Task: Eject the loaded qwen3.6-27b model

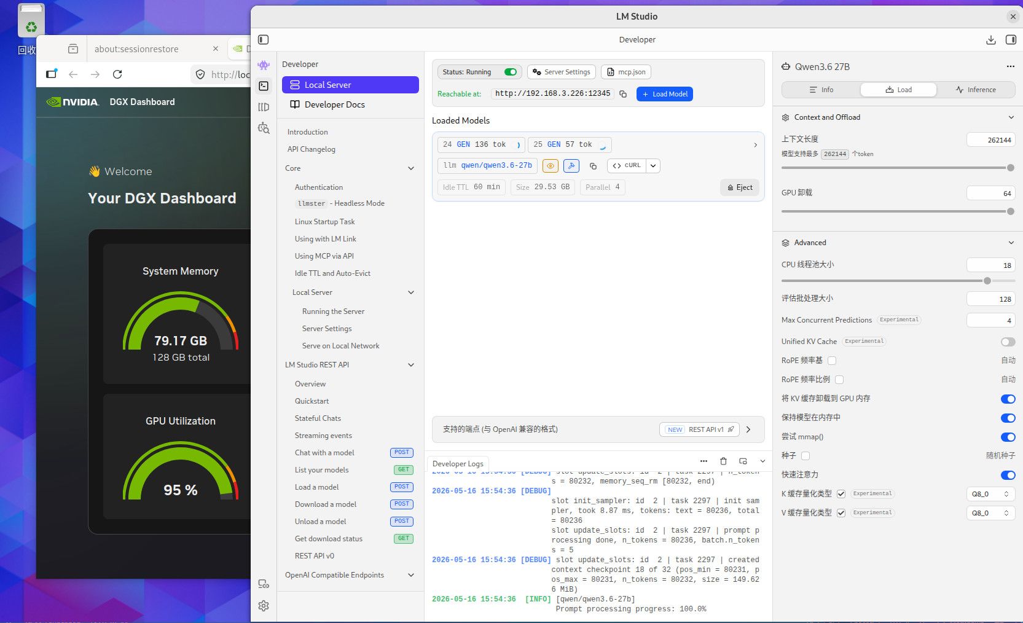Action: coord(740,187)
